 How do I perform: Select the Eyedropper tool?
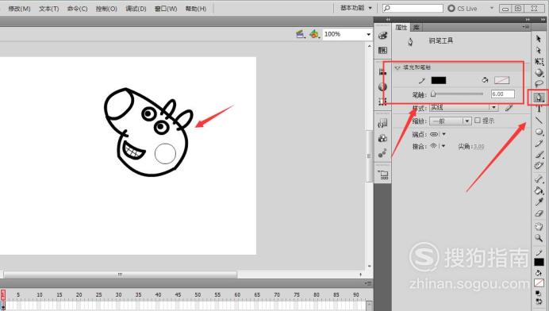(539, 202)
